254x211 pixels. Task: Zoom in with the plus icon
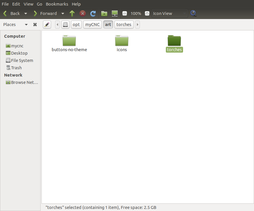147,13
